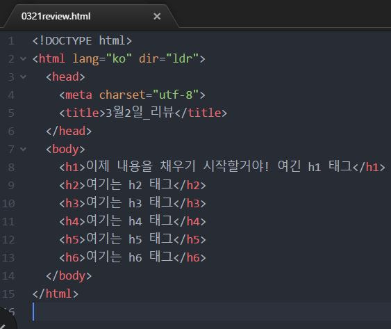391x329 pixels.
Task: Click the closing </html> tag
Action: click(x=56, y=294)
